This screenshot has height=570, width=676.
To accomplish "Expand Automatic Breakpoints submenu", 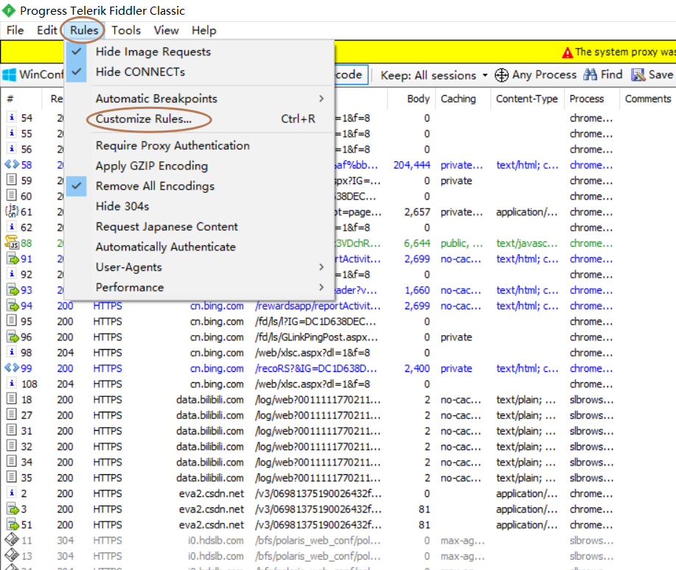I will point(199,99).
